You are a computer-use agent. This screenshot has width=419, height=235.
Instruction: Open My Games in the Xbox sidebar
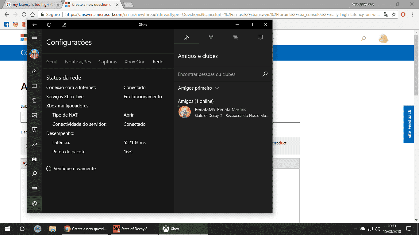pos(34,86)
